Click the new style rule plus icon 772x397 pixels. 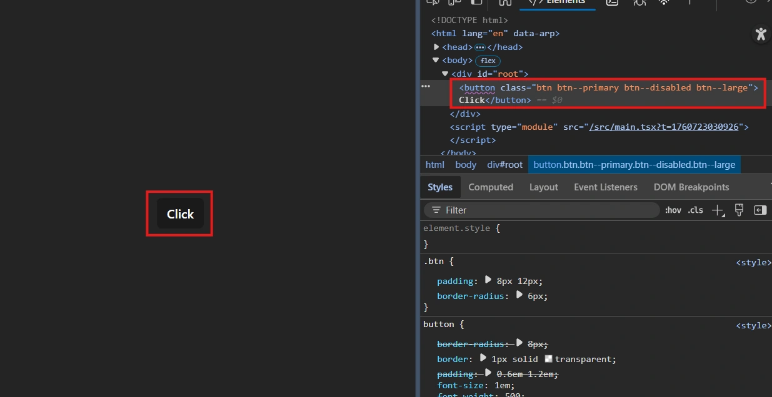(x=718, y=210)
